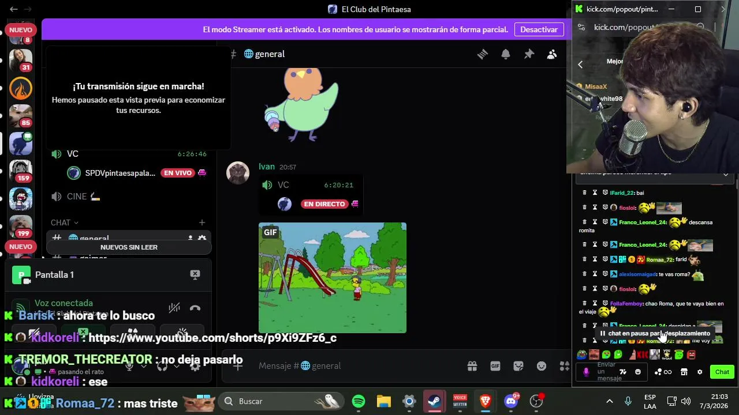Open the GIF picker button

pos(495,366)
